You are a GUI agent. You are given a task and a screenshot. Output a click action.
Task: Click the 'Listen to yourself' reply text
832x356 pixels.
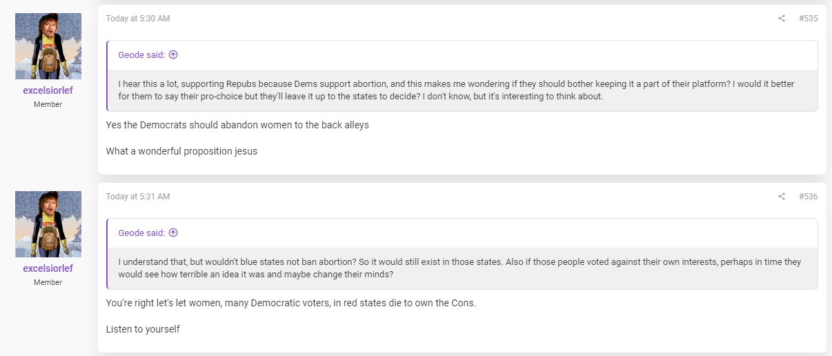click(143, 329)
